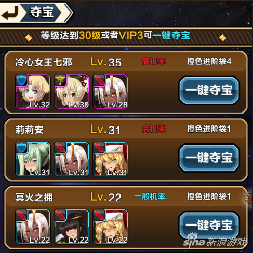The image size is (253, 253).
Task: Tap the sword icon on Lv.22 officer hero
Action: [60, 215]
